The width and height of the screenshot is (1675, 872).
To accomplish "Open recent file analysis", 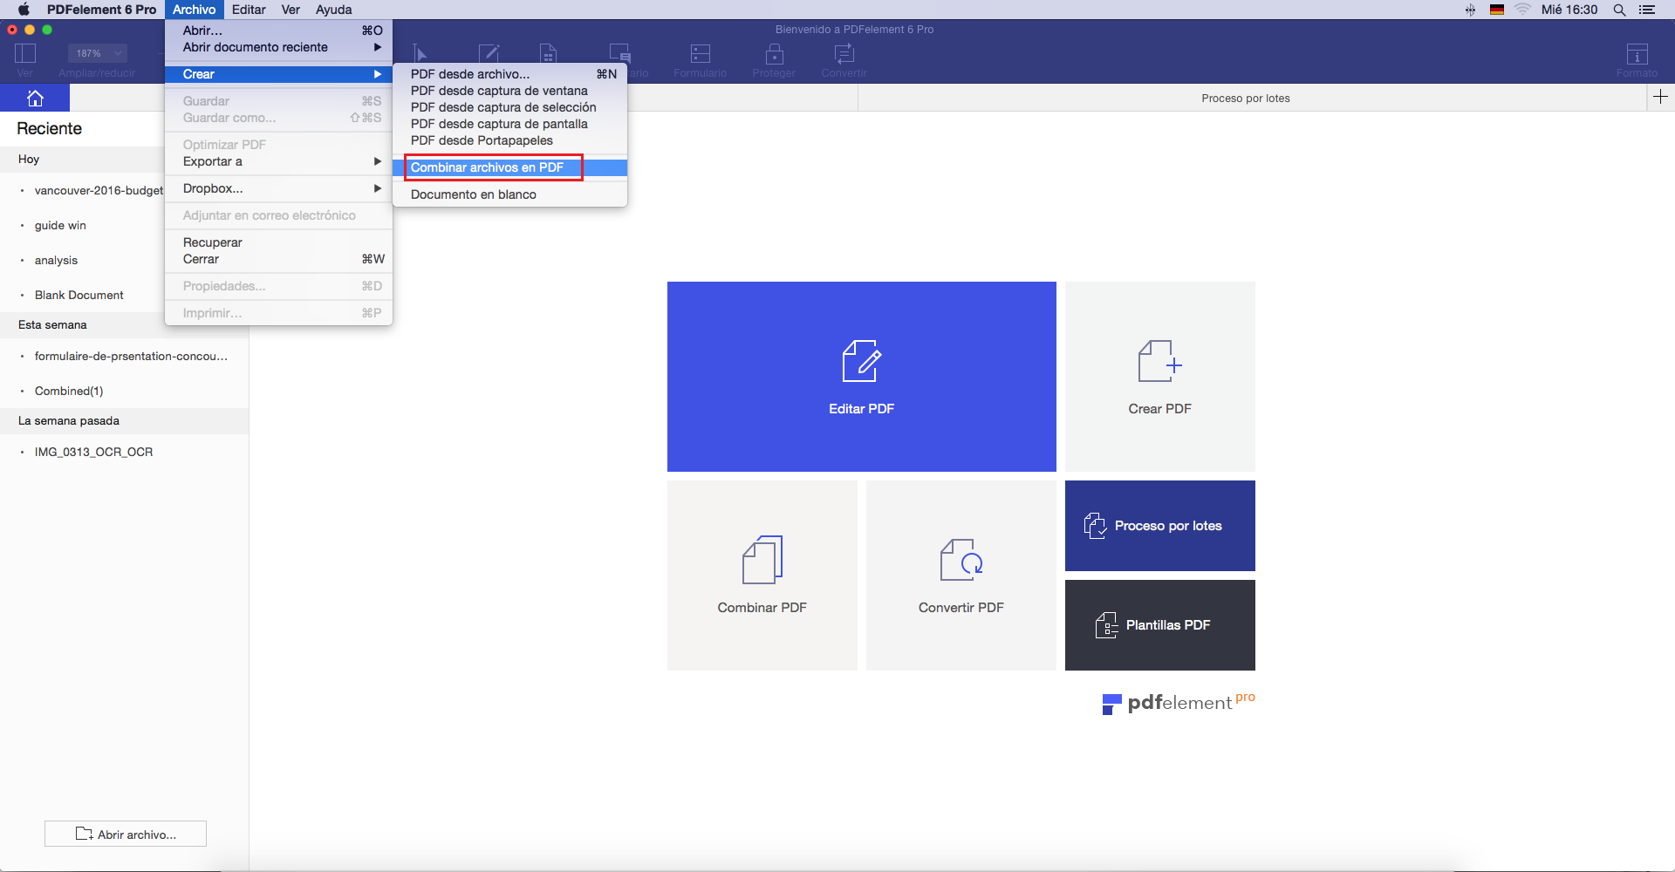I will click(x=56, y=260).
